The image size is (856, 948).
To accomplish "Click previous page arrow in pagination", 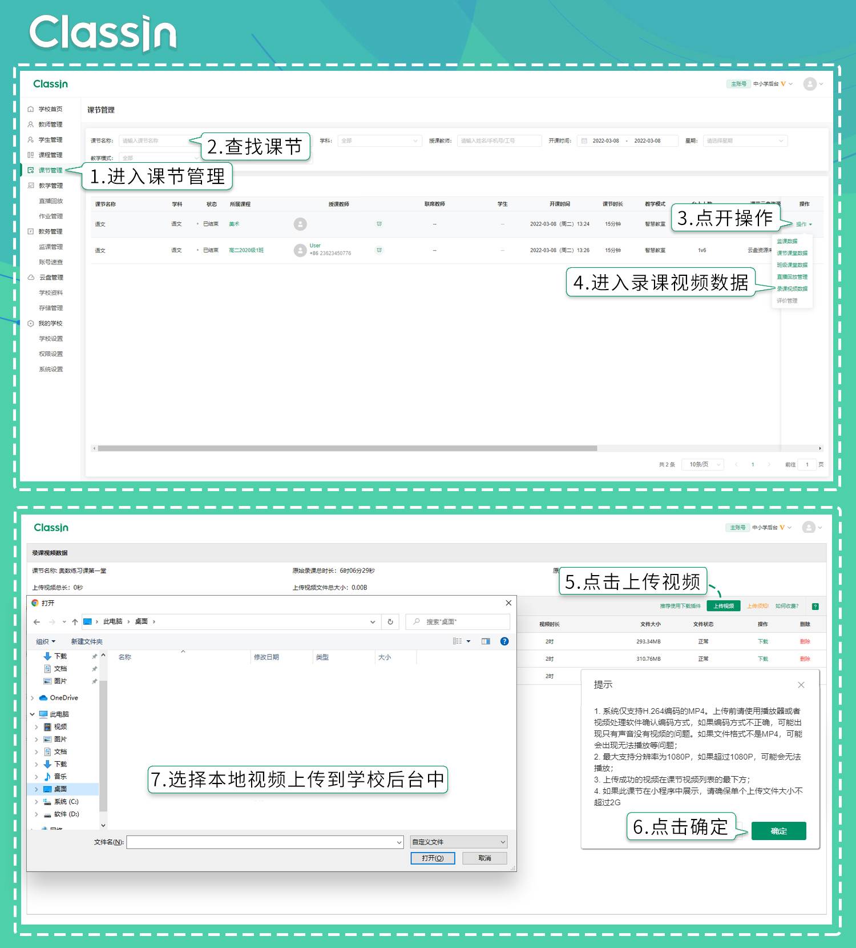I will [736, 465].
